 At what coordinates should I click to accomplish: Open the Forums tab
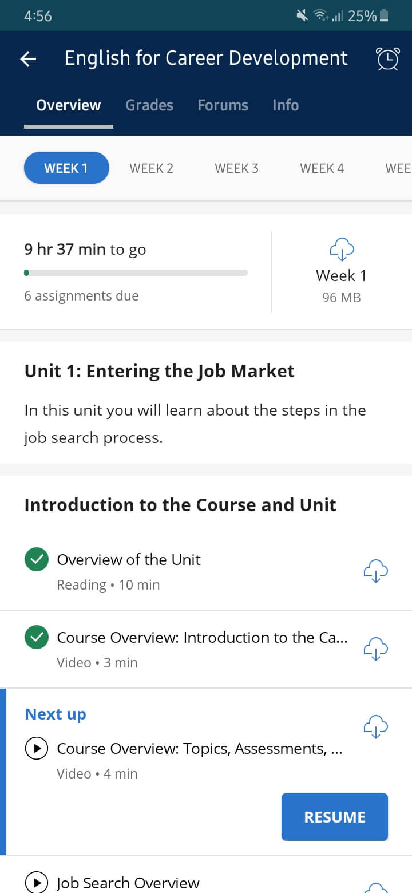tap(223, 105)
